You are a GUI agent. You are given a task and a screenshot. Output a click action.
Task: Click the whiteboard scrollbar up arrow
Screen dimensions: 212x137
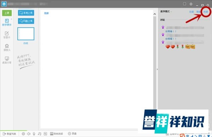[155, 14]
